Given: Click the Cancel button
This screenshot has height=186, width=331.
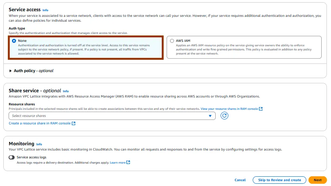Looking at the screenshot, I should (240, 180).
